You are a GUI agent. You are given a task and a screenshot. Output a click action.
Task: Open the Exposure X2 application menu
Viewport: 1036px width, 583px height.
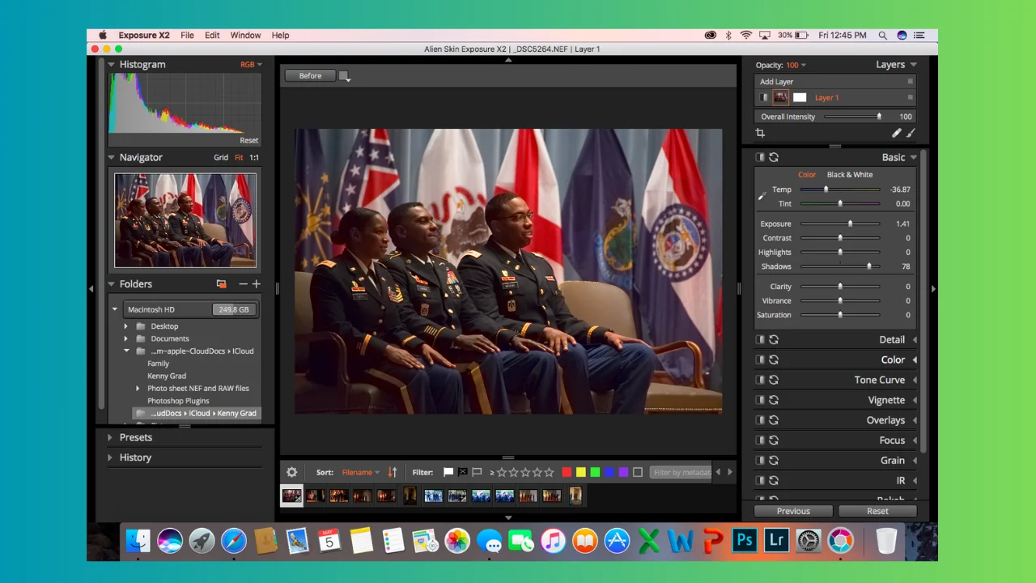click(x=144, y=36)
